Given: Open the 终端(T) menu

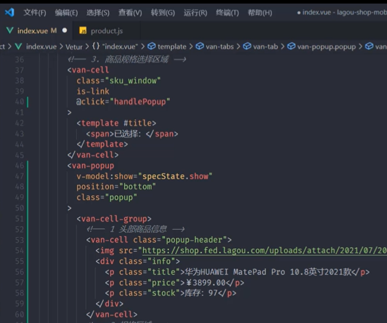Looking at the screenshot, I should (x=227, y=12).
